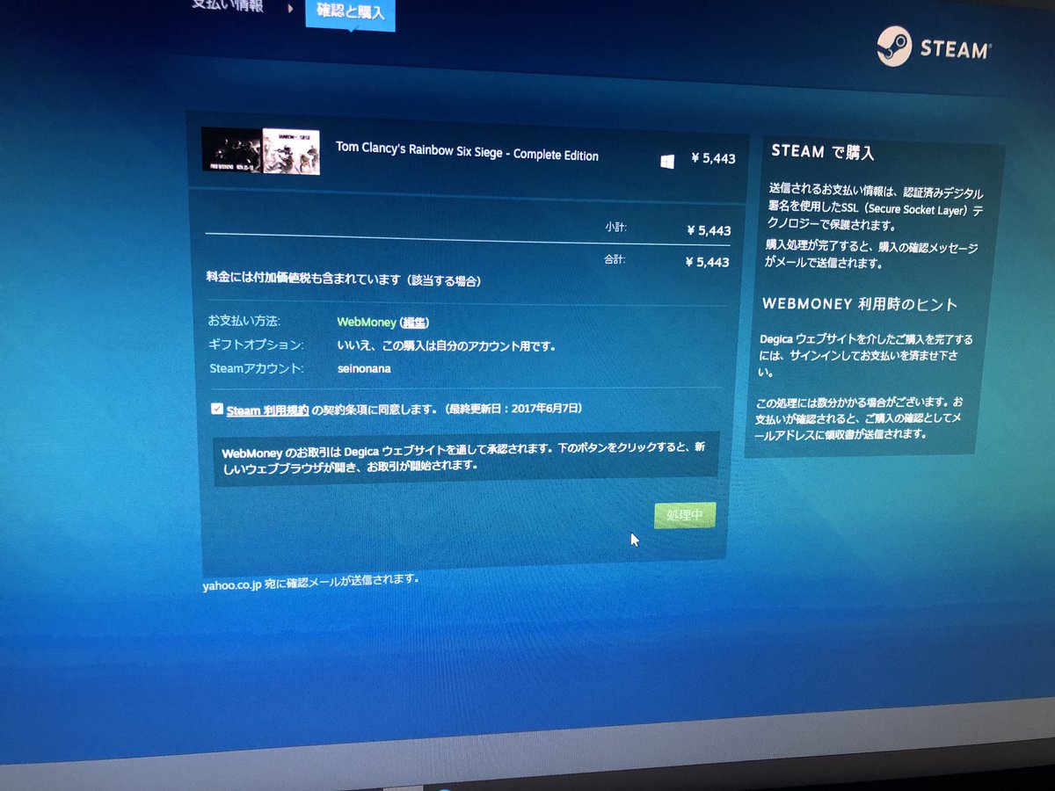Click the Steam logo icon

[x=894, y=46]
